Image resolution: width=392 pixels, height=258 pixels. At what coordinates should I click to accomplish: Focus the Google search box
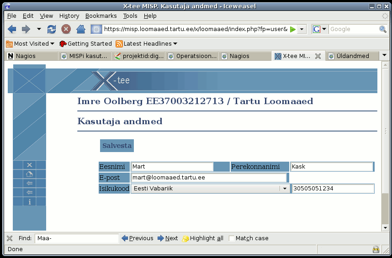[x=354, y=29]
